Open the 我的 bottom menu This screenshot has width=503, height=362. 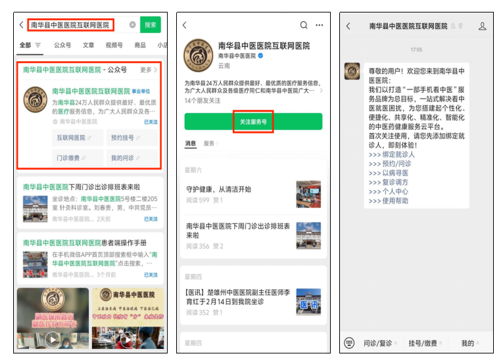pos(469,343)
